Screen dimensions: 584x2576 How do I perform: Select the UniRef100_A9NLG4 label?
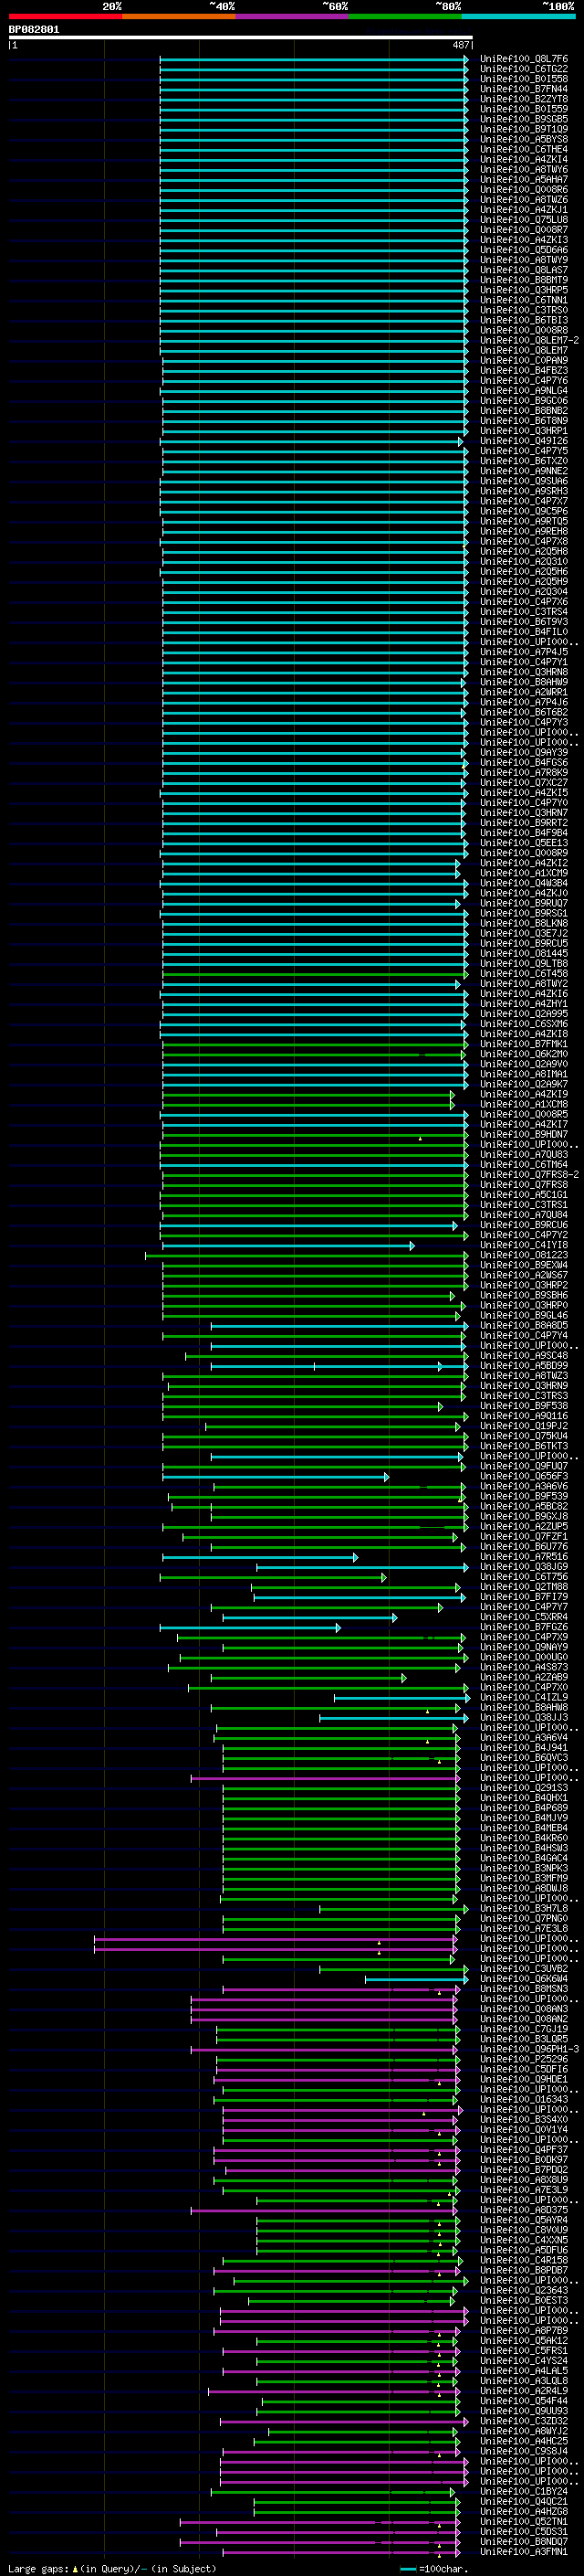(x=524, y=391)
